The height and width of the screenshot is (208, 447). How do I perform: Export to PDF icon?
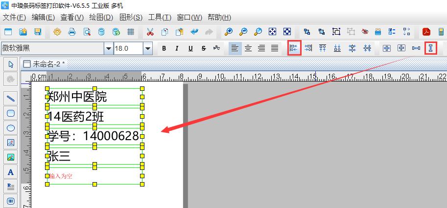(426, 32)
